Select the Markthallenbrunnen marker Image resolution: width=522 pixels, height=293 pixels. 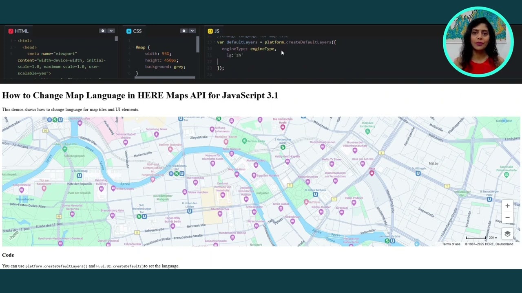coord(323,147)
